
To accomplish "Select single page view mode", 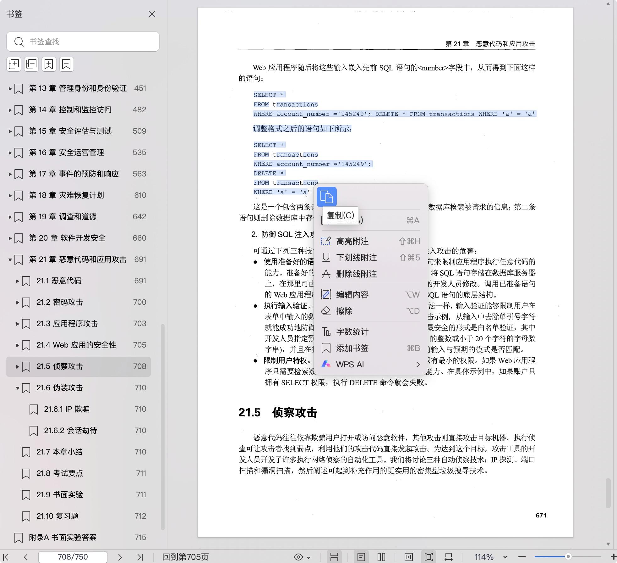I will pyautogui.click(x=361, y=557).
